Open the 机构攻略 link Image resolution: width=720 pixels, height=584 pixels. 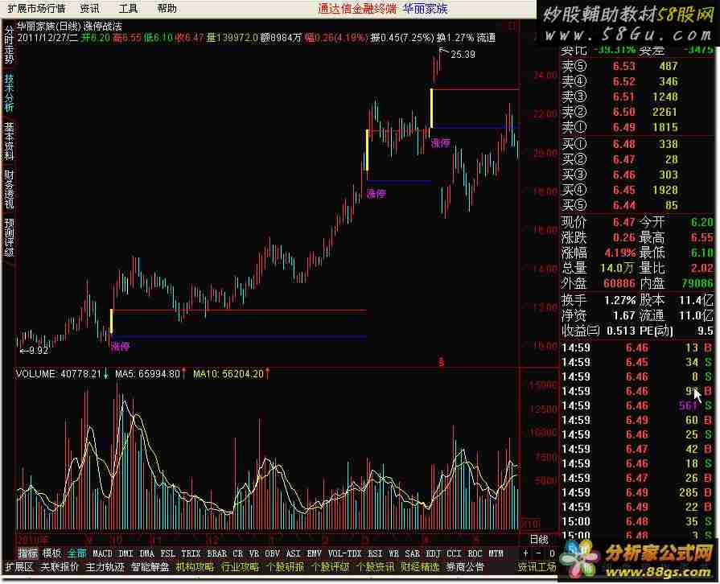195,567
